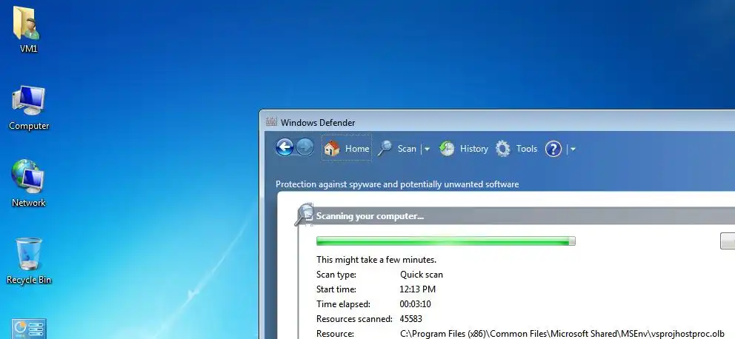Click the 'Scanning your computer...' heading
Screen dimensions: 735x339
[x=370, y=216]
